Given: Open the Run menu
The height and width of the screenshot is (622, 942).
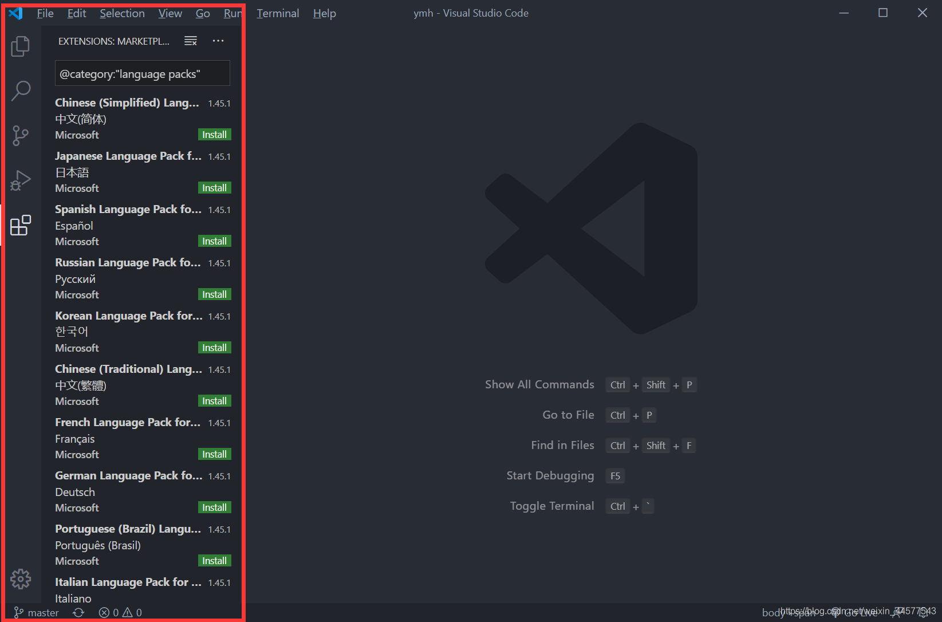Looking at the screenshot, I should click(x=232, y=13).
